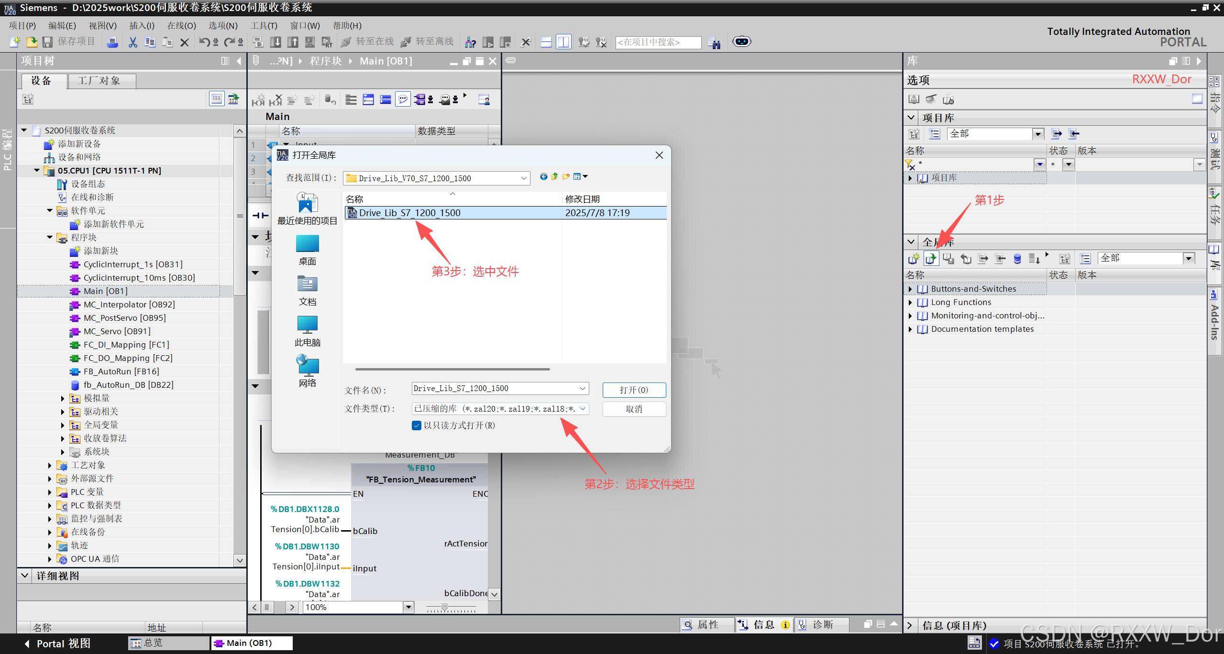Click the 打开(O) open button

point(634,390)
